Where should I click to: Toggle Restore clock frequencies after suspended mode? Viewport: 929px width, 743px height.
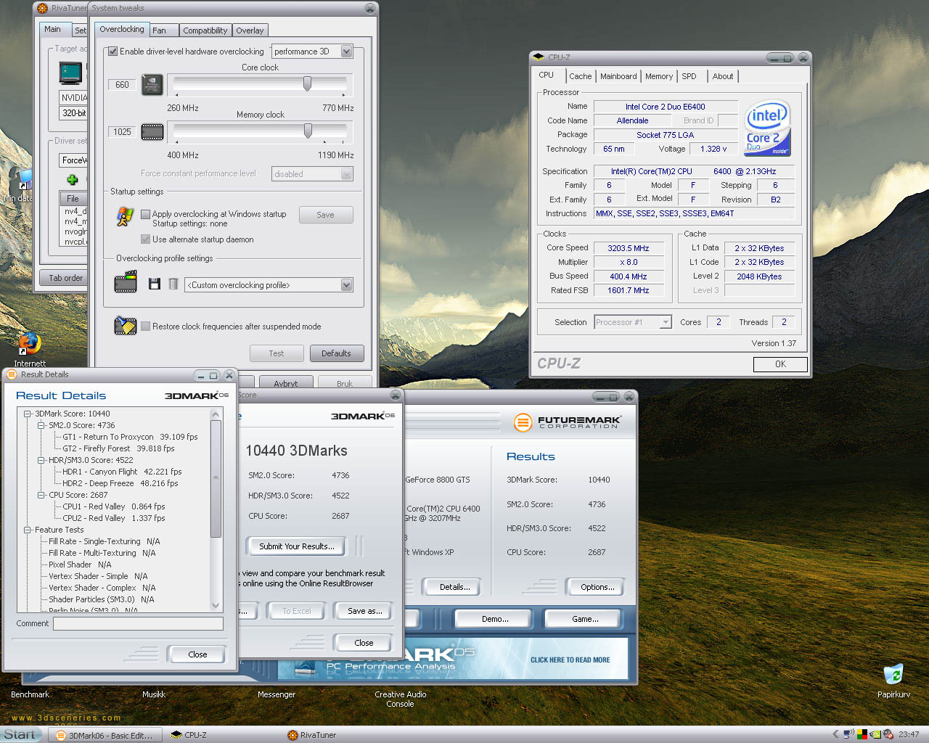click(x=145, y=327)
